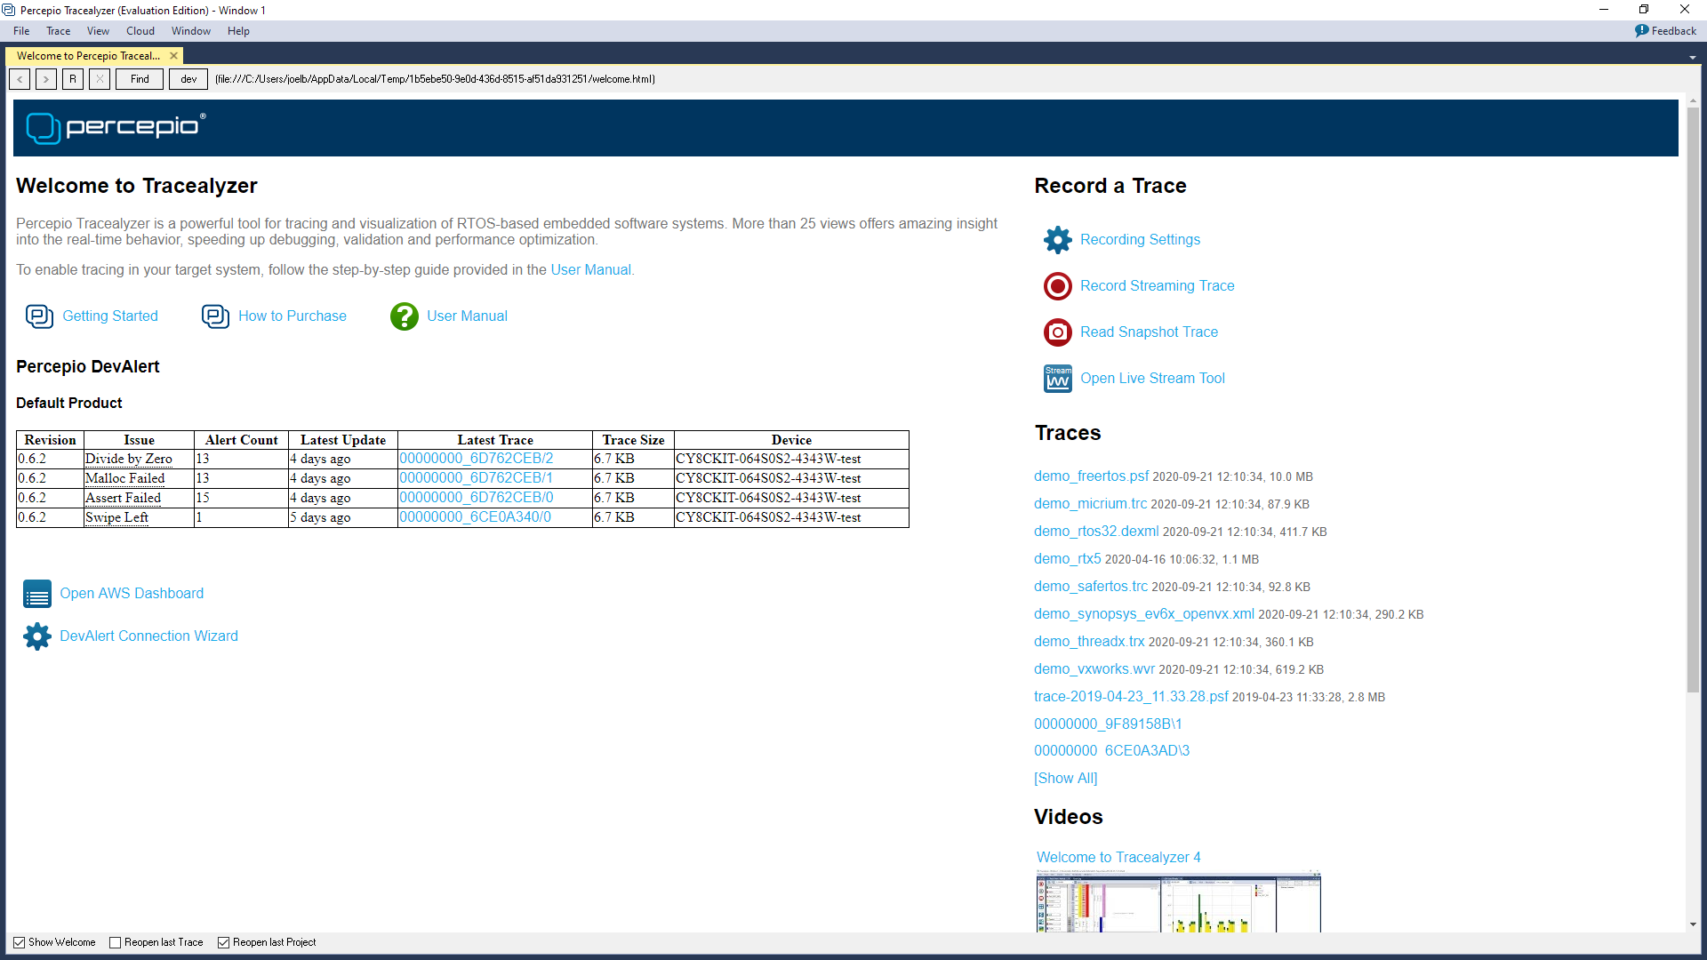Uncheck the Show Welcome checkbox

click(x=19, y=942)
